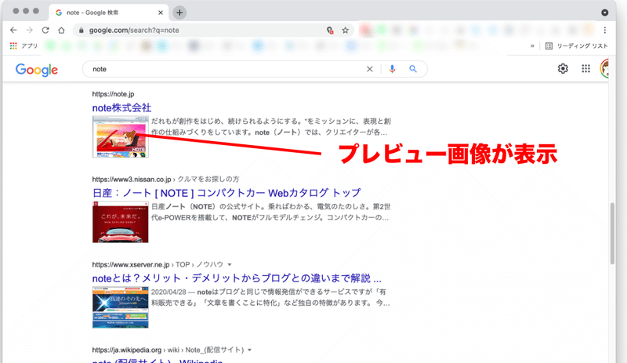The height and width of the screenshot is (363, 627).
Task: Bookmark this page with the star icon
Action: 346,30
